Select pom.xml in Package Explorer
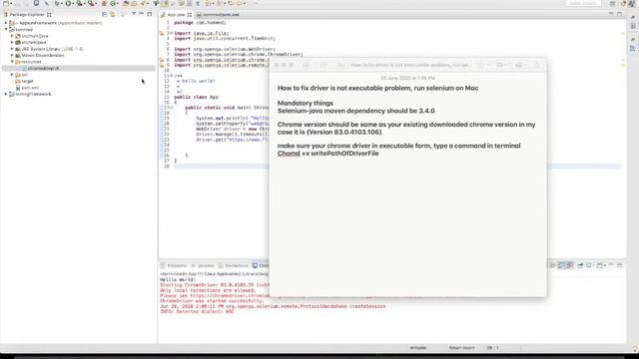 pos(27,88)
